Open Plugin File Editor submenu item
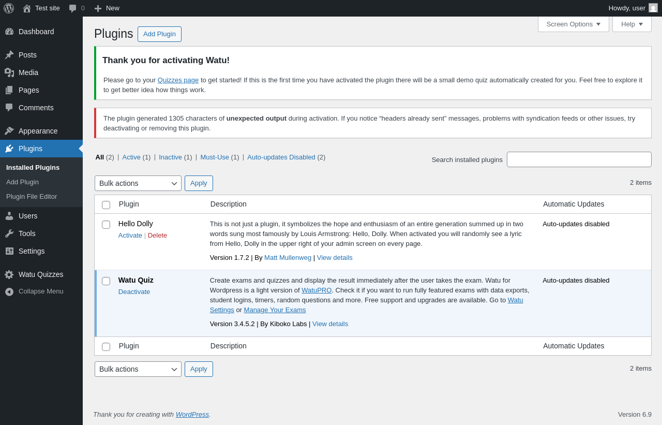This screenshot has height=425, width=662. [32, 197]
